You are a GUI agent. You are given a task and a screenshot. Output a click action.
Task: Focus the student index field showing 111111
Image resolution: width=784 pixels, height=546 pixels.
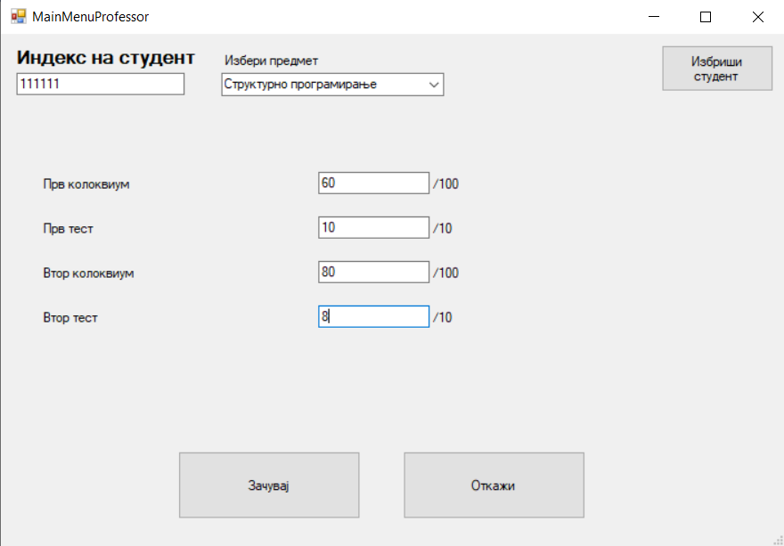pyautogui.click(x=101, y=84)
